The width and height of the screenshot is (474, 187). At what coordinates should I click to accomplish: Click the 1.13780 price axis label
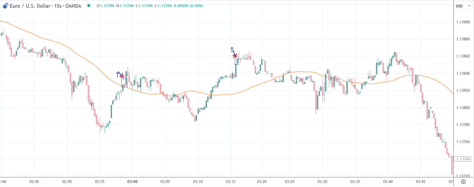tap(463, 125)
